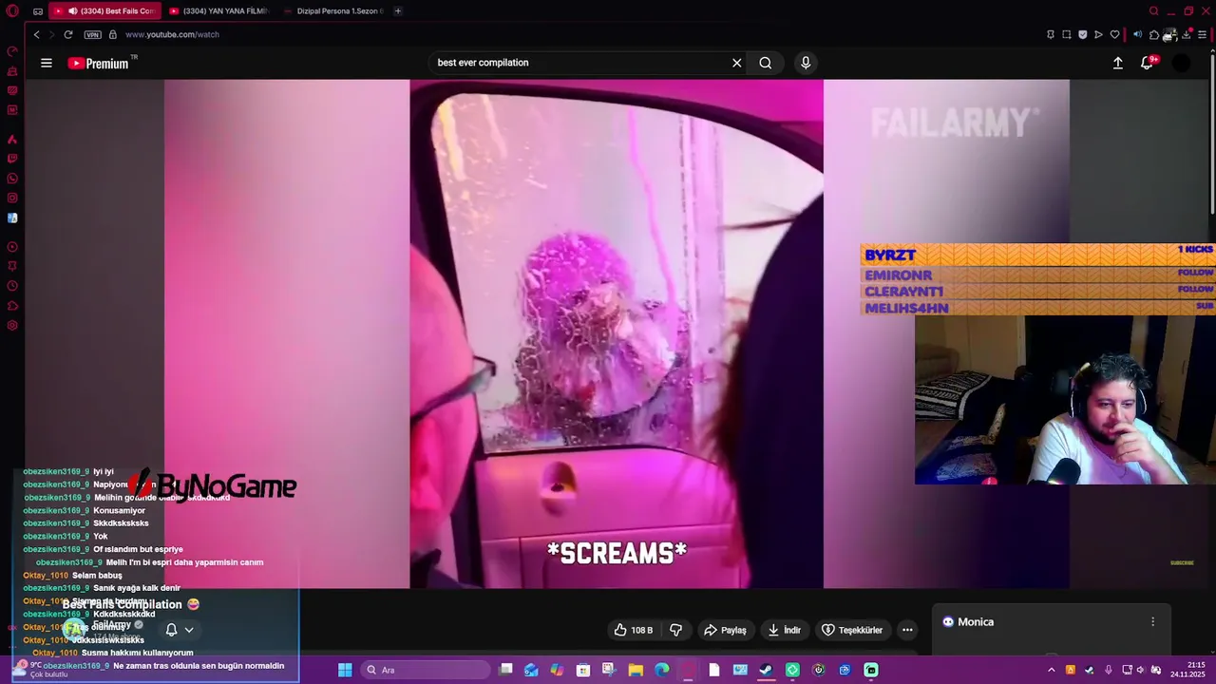Open weather widget on the taskbar
The height and width of the screenshot is (684, 1216).
38,669
